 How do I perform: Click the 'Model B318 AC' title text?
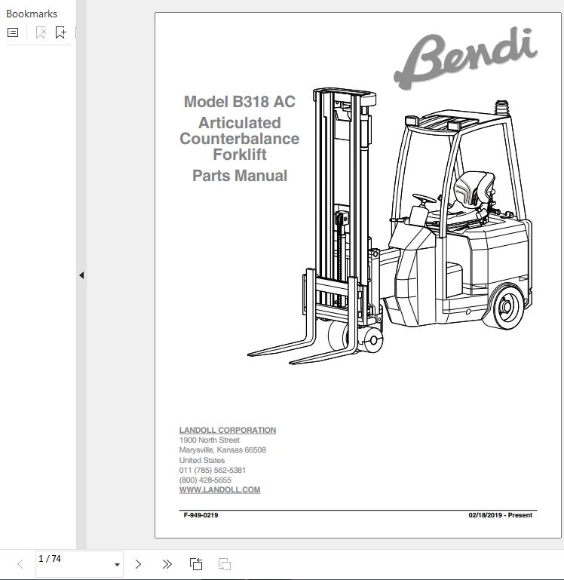point(240,102)
